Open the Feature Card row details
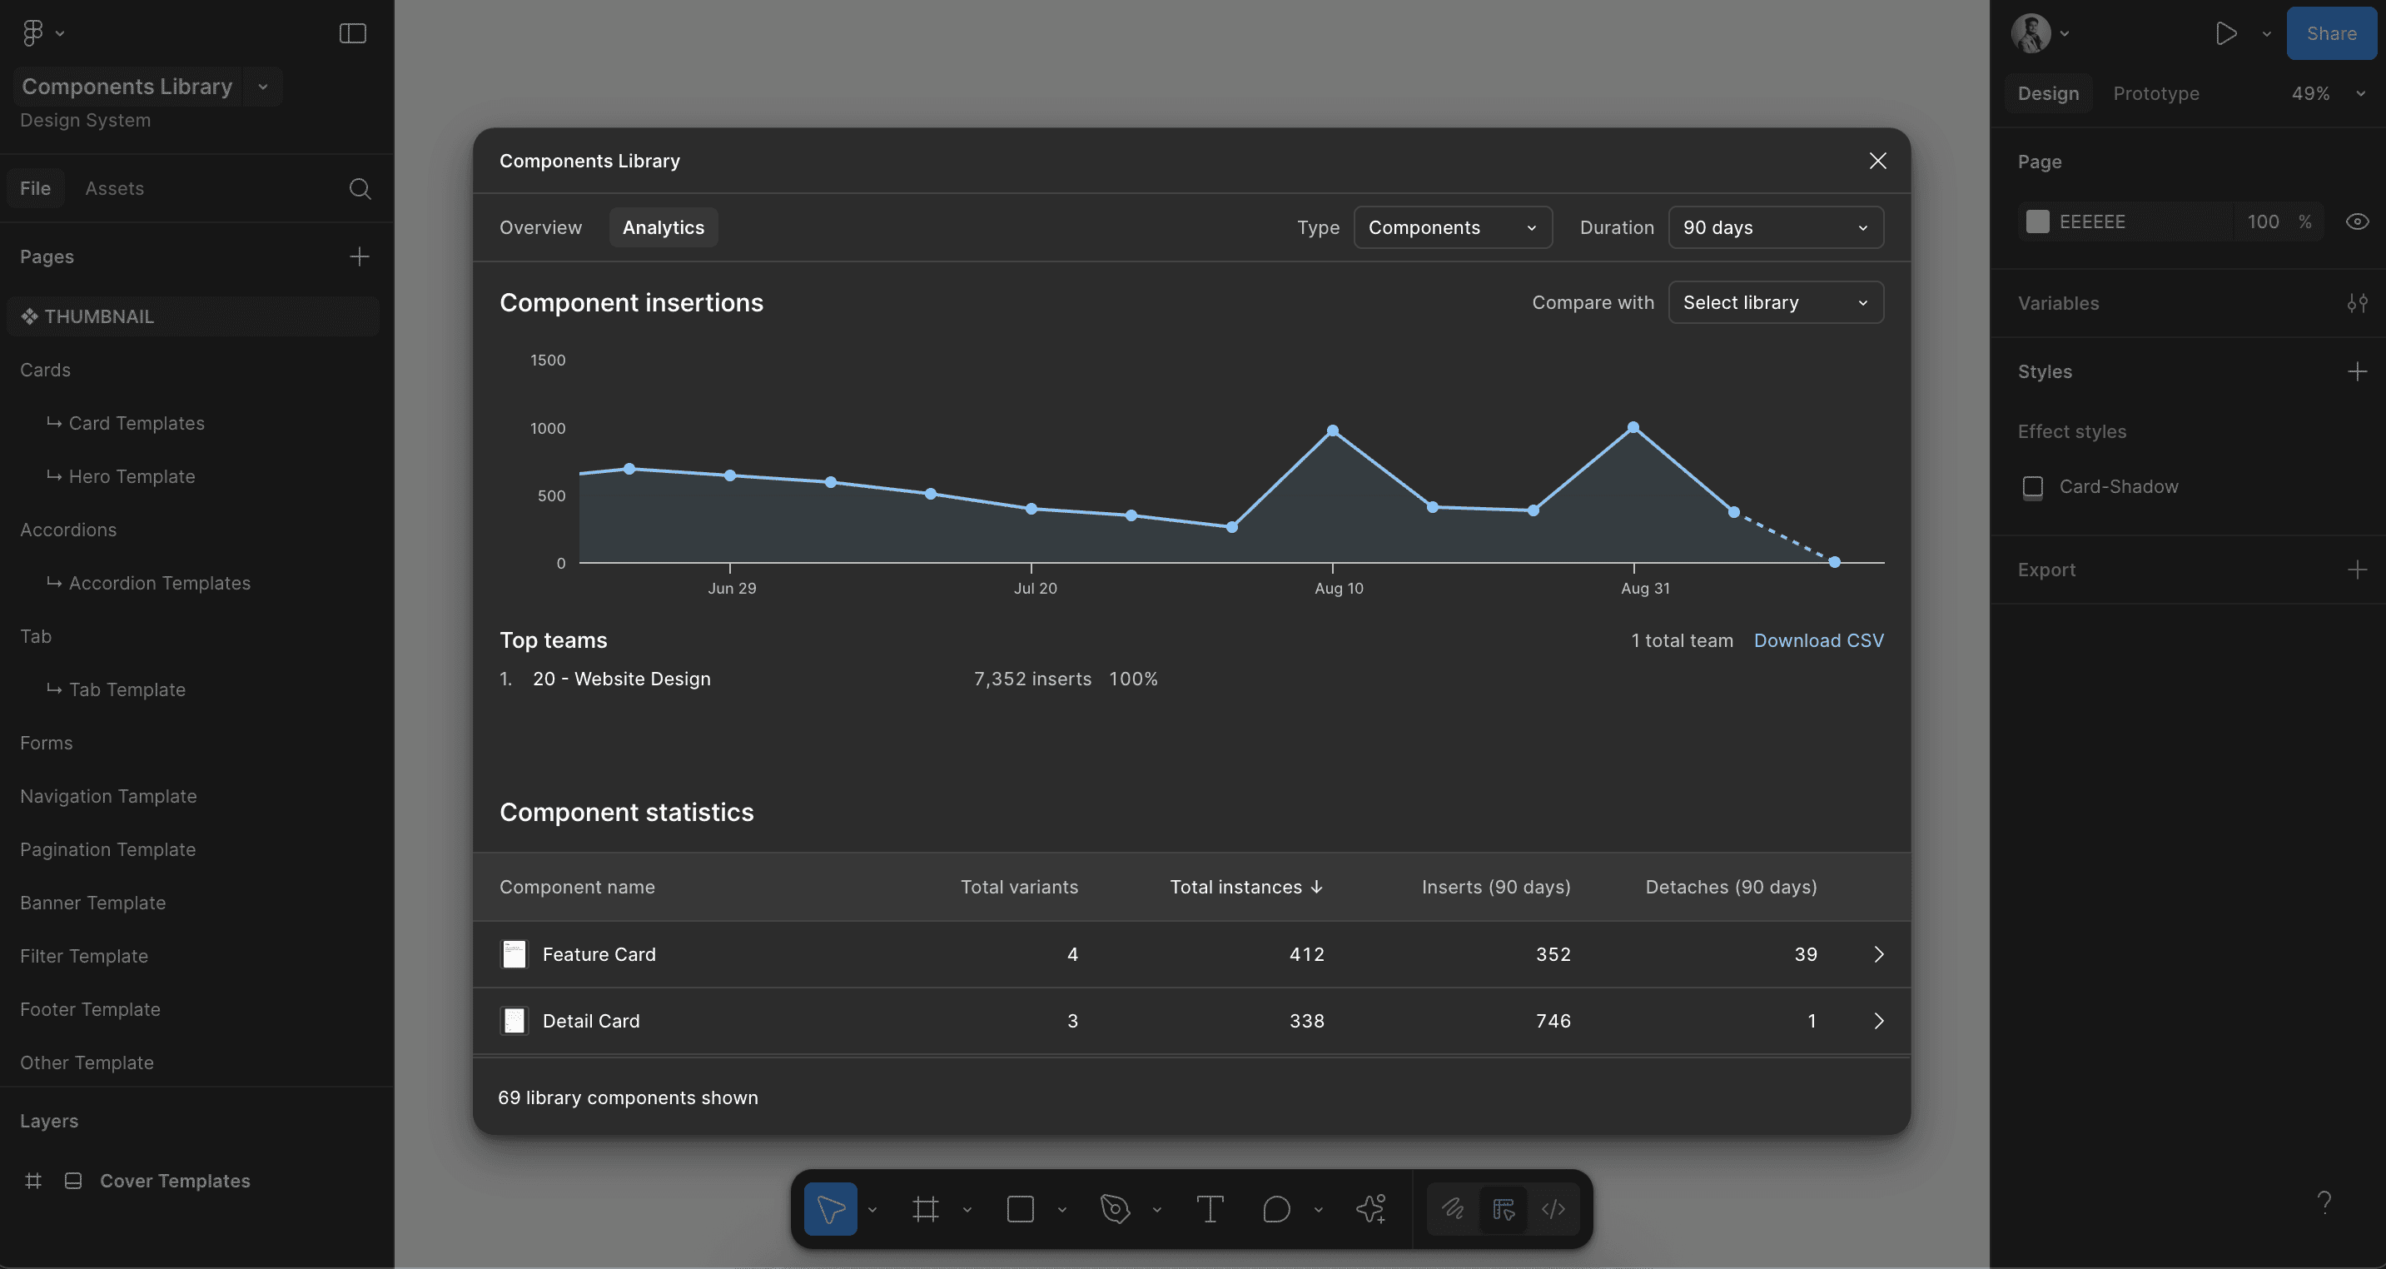 tap(1878, 954)
